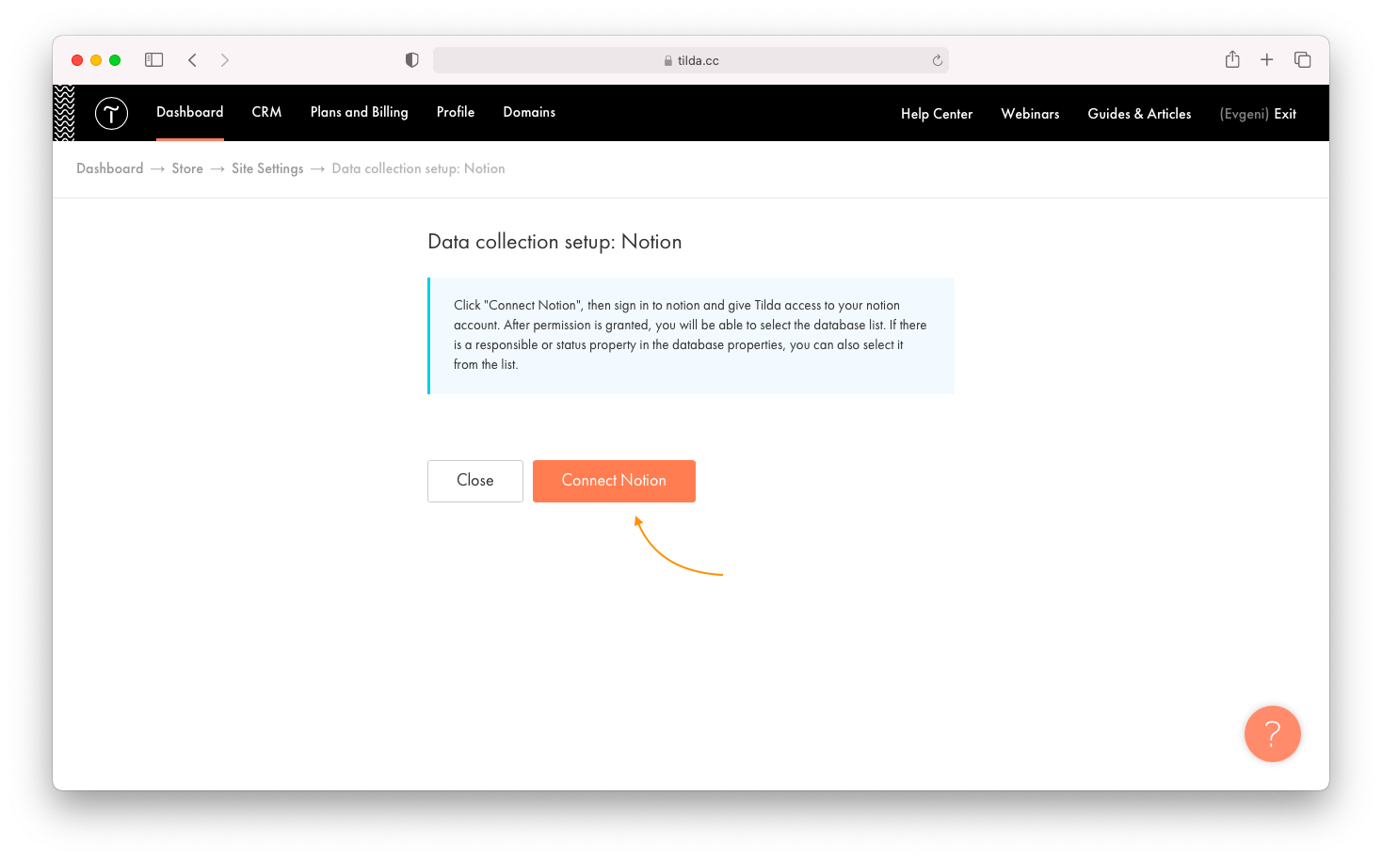Click the privacy shield icon near the address bar
This screenshot has height=860, width=1382.
point(411,58)
